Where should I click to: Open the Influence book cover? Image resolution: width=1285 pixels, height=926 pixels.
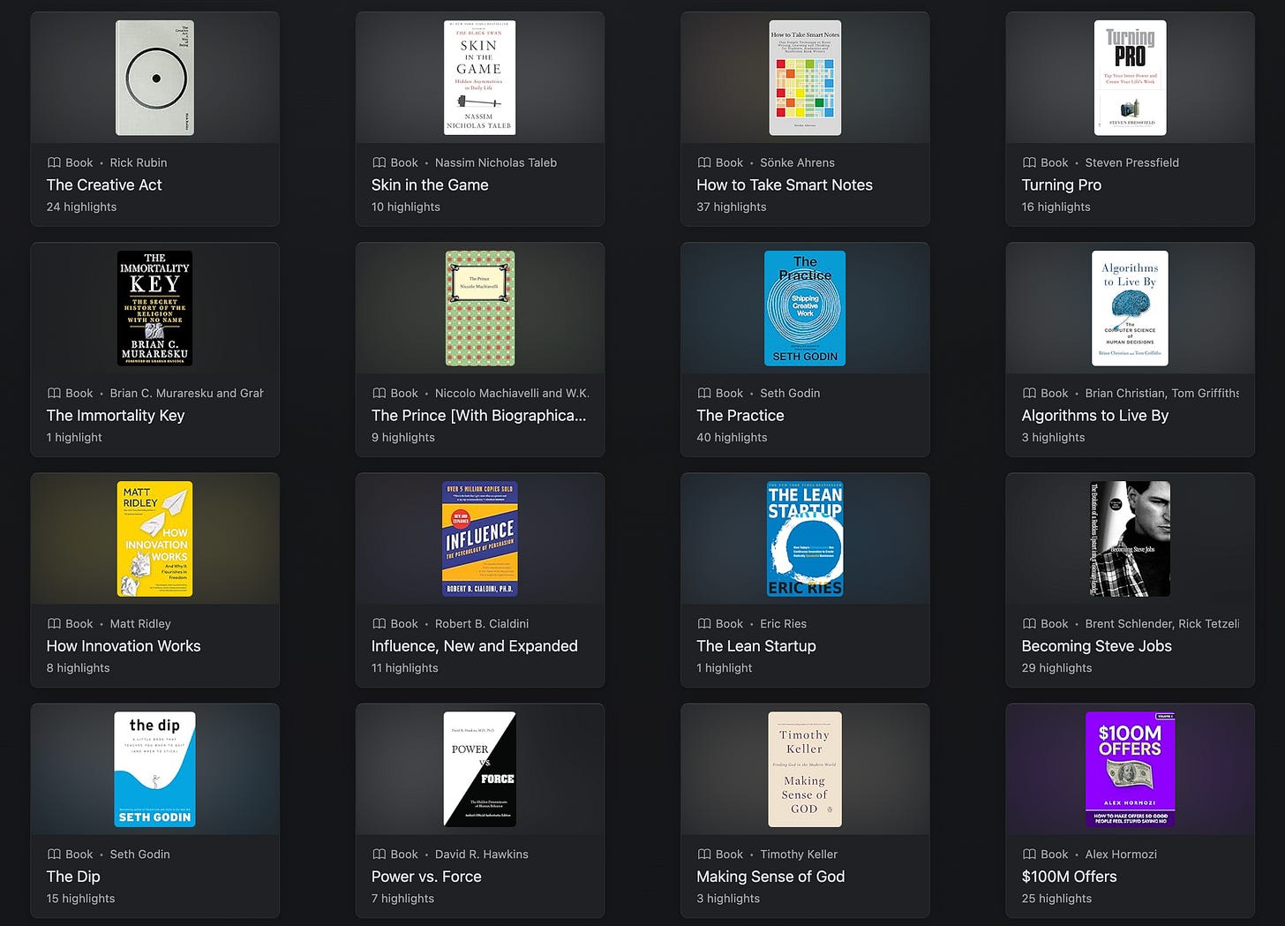(480, 538)
